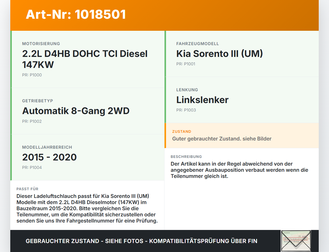Select the 2015 - 2020 model year range
The width and height of the screenshot is (329, 252).
[50, 157]
